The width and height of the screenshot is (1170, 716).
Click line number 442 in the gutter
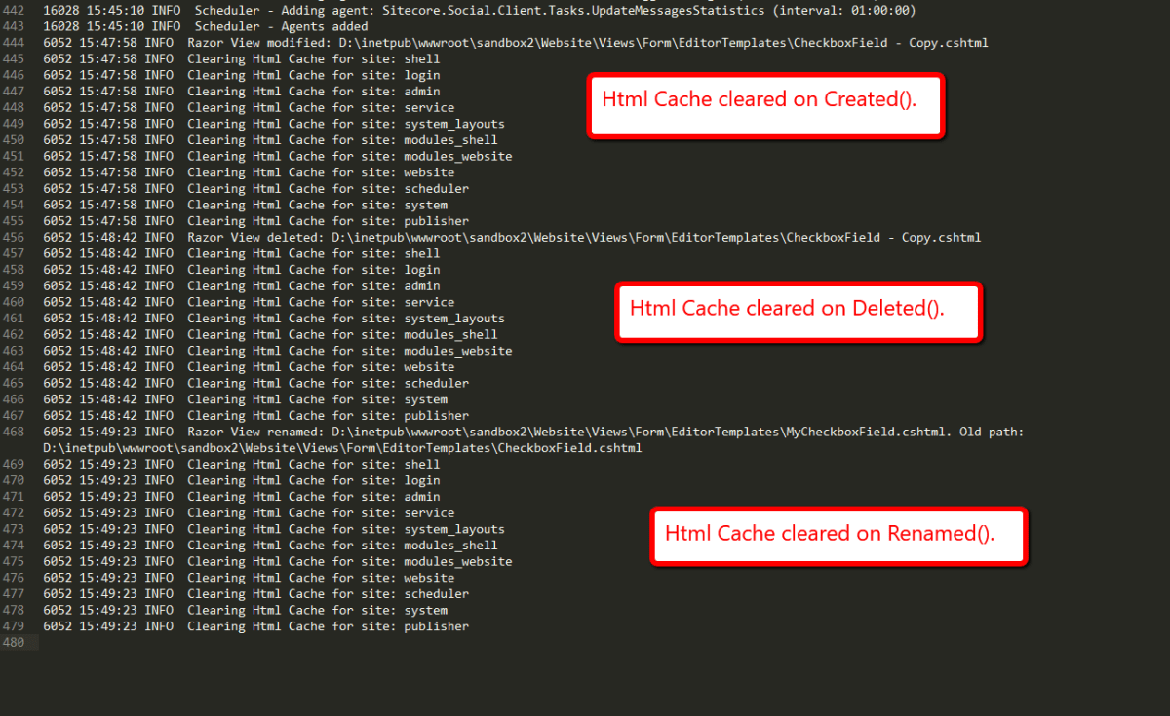pos(14,11)
